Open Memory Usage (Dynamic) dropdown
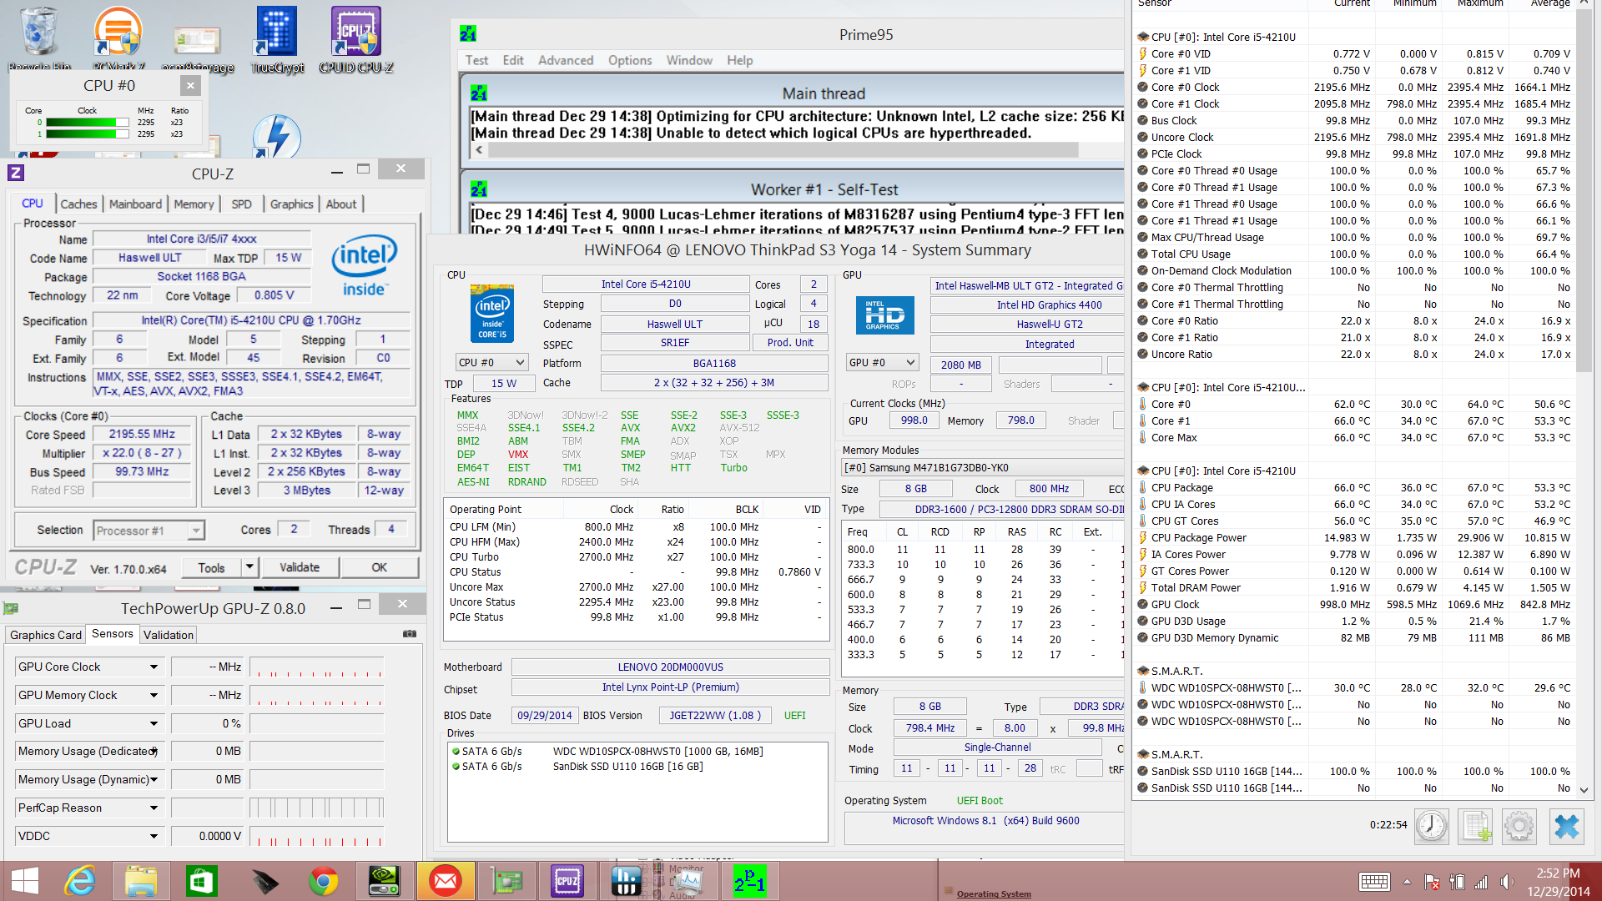The height and width of the screenshot is (901, 1602). tap(154, 779)
